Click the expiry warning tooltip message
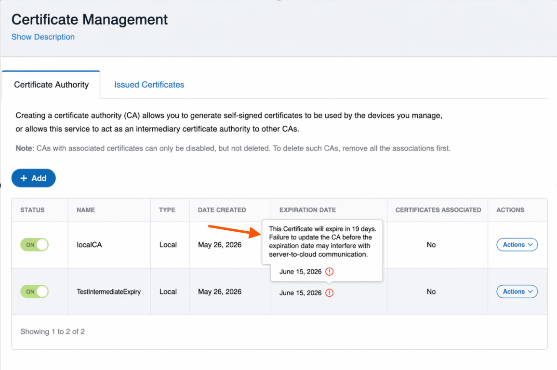This screenshot has height=370, width=557. pyautogui.click(x=322, y=241)
